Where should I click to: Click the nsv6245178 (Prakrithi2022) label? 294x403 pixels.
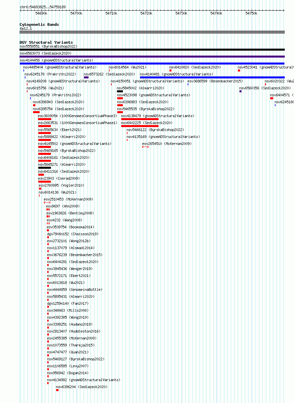click(x=50, y=74)
